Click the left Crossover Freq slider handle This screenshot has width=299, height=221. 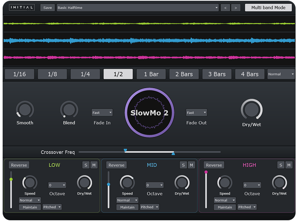click(x=125, y=151)
